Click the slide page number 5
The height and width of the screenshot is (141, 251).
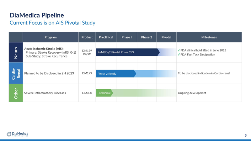[246, 136]
